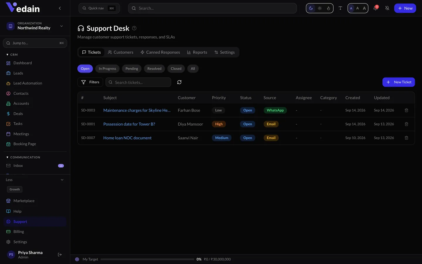Click the My Target progress bar
The width and height of the screenshot is (422, 264).
point(147,259)
